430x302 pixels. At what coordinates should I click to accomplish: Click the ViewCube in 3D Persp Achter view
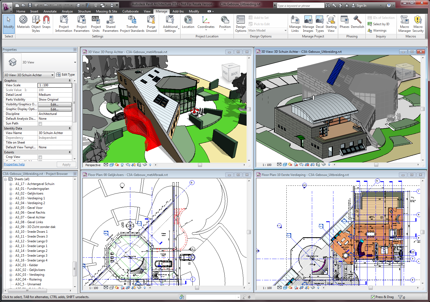[x=231, y=72]
